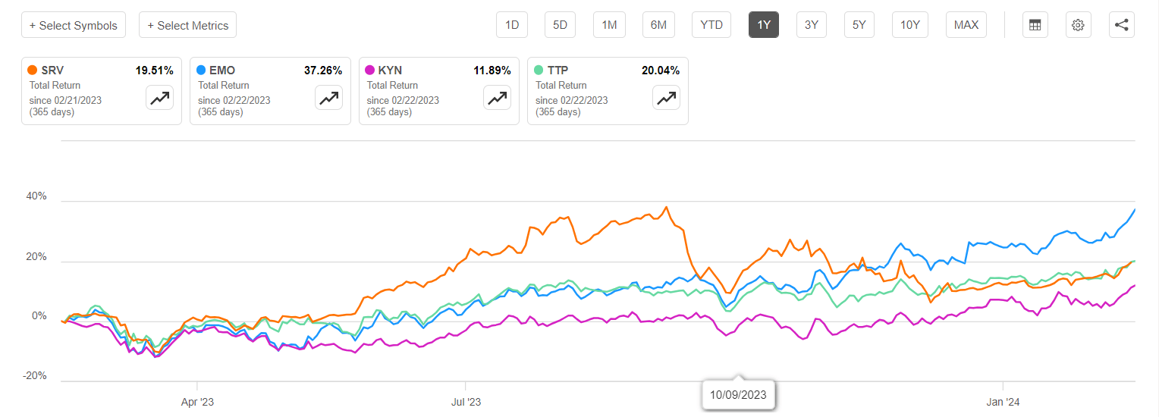Select the 3Y time range
The image size is (1159, 417).
(x=812, y=25)
